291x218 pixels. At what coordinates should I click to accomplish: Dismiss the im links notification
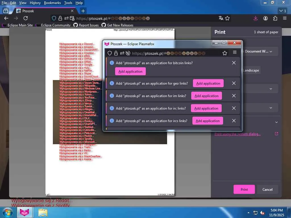[234, 96]
